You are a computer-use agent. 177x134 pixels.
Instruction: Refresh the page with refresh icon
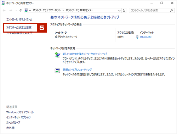coord(124,11)
